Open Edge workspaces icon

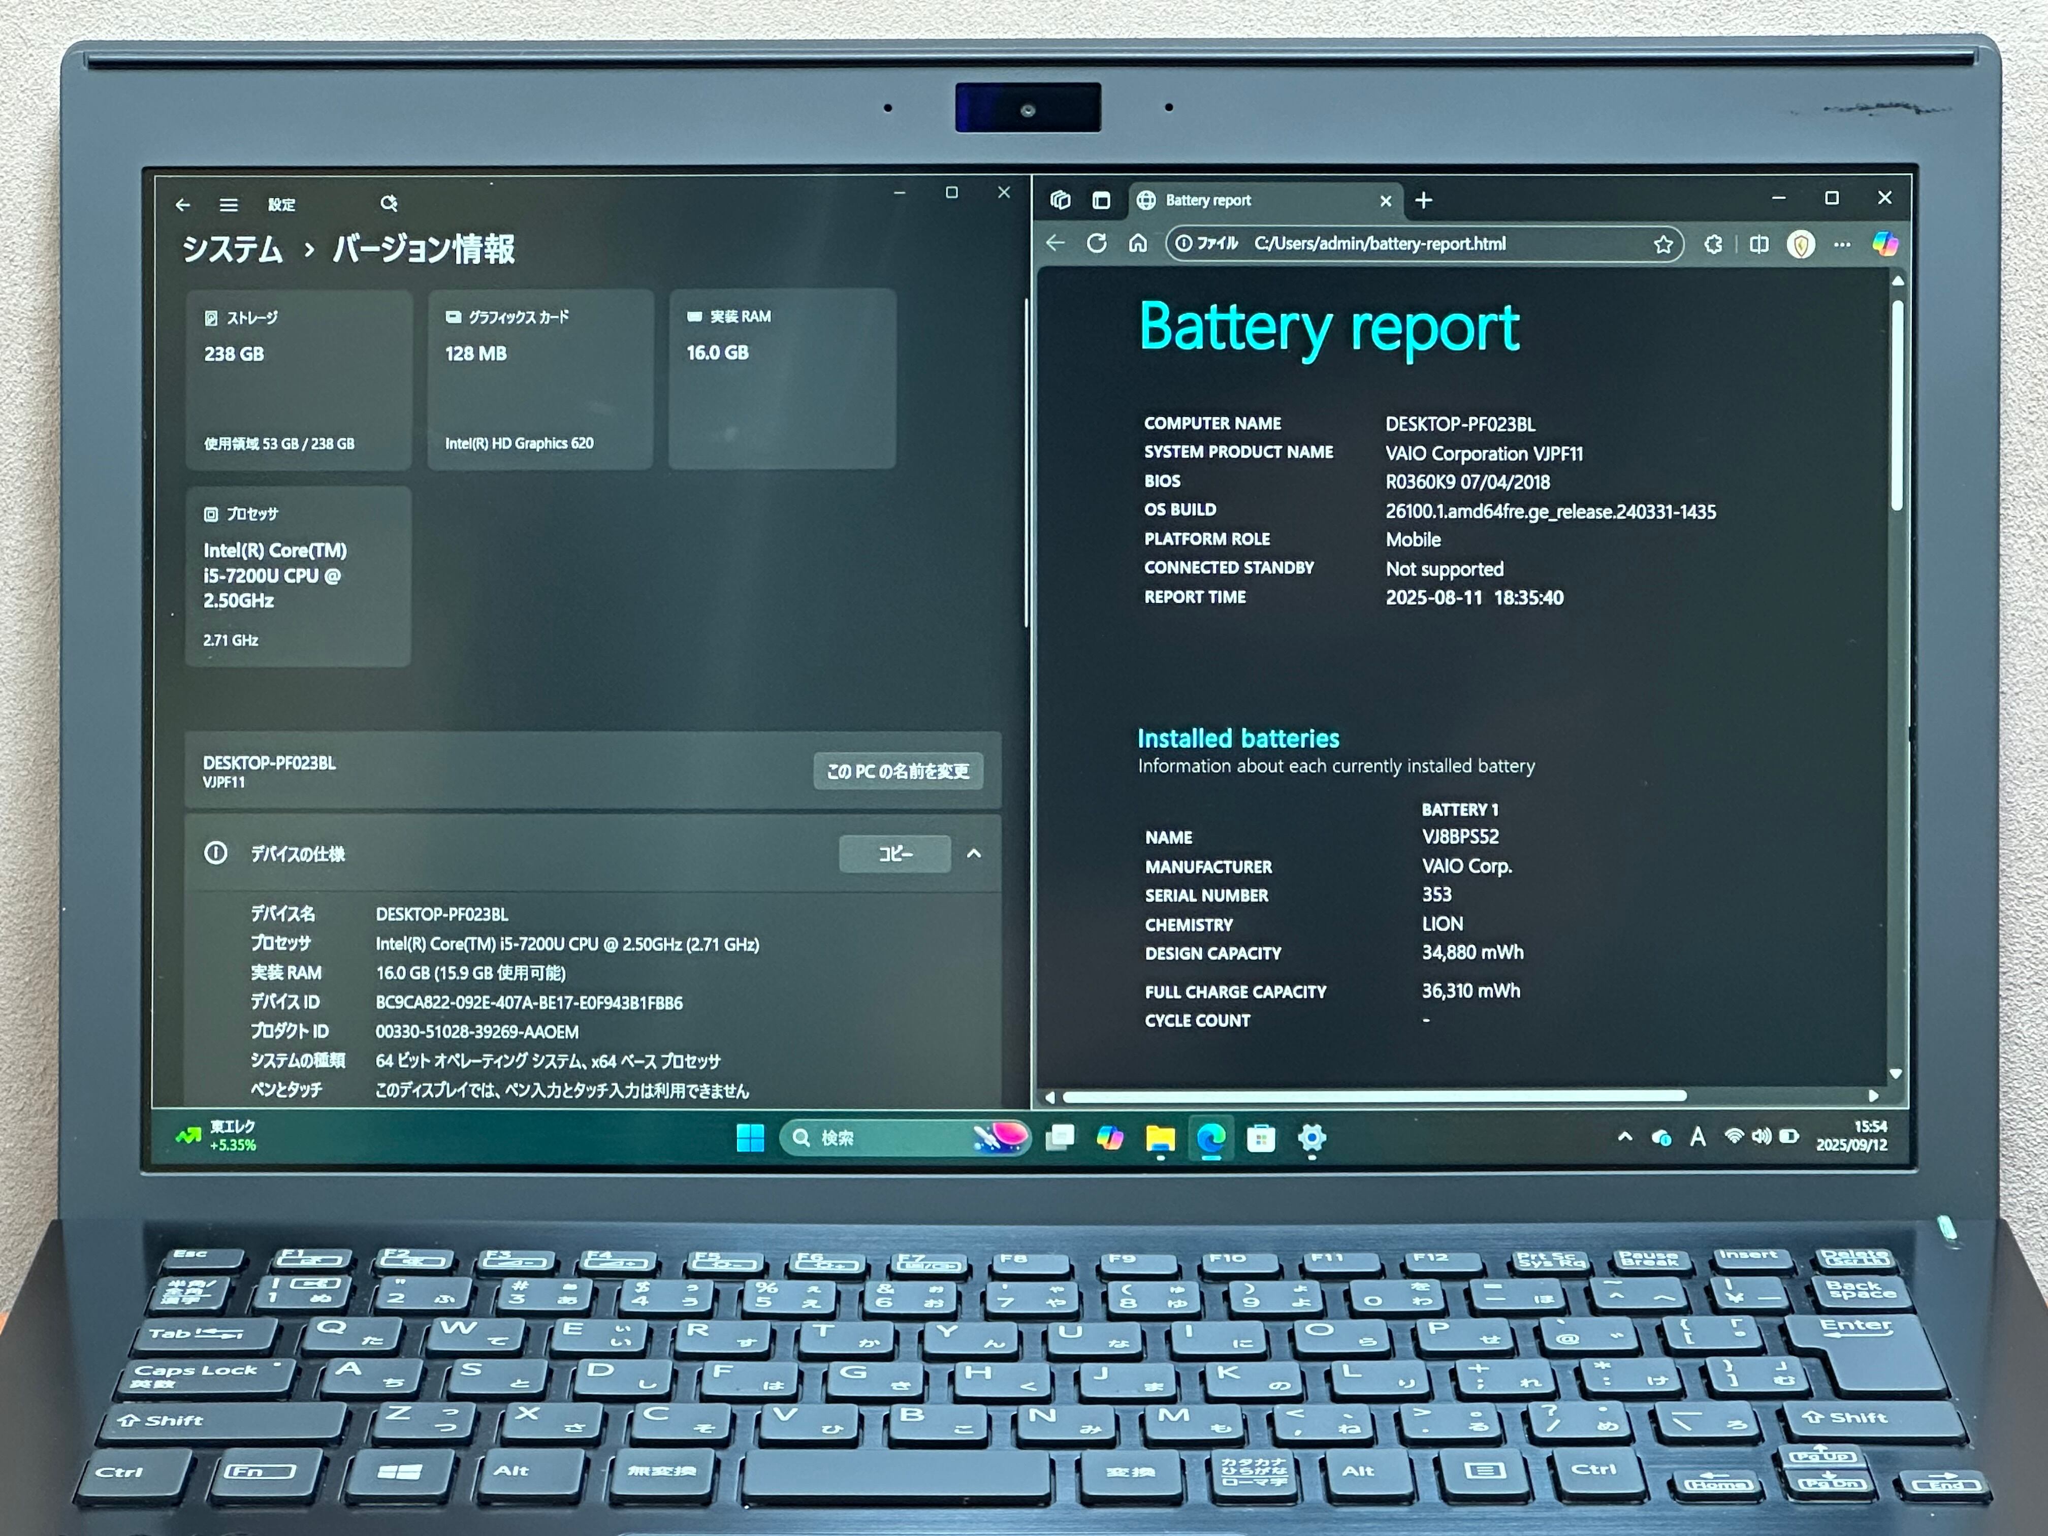[x=1060, y=200]
